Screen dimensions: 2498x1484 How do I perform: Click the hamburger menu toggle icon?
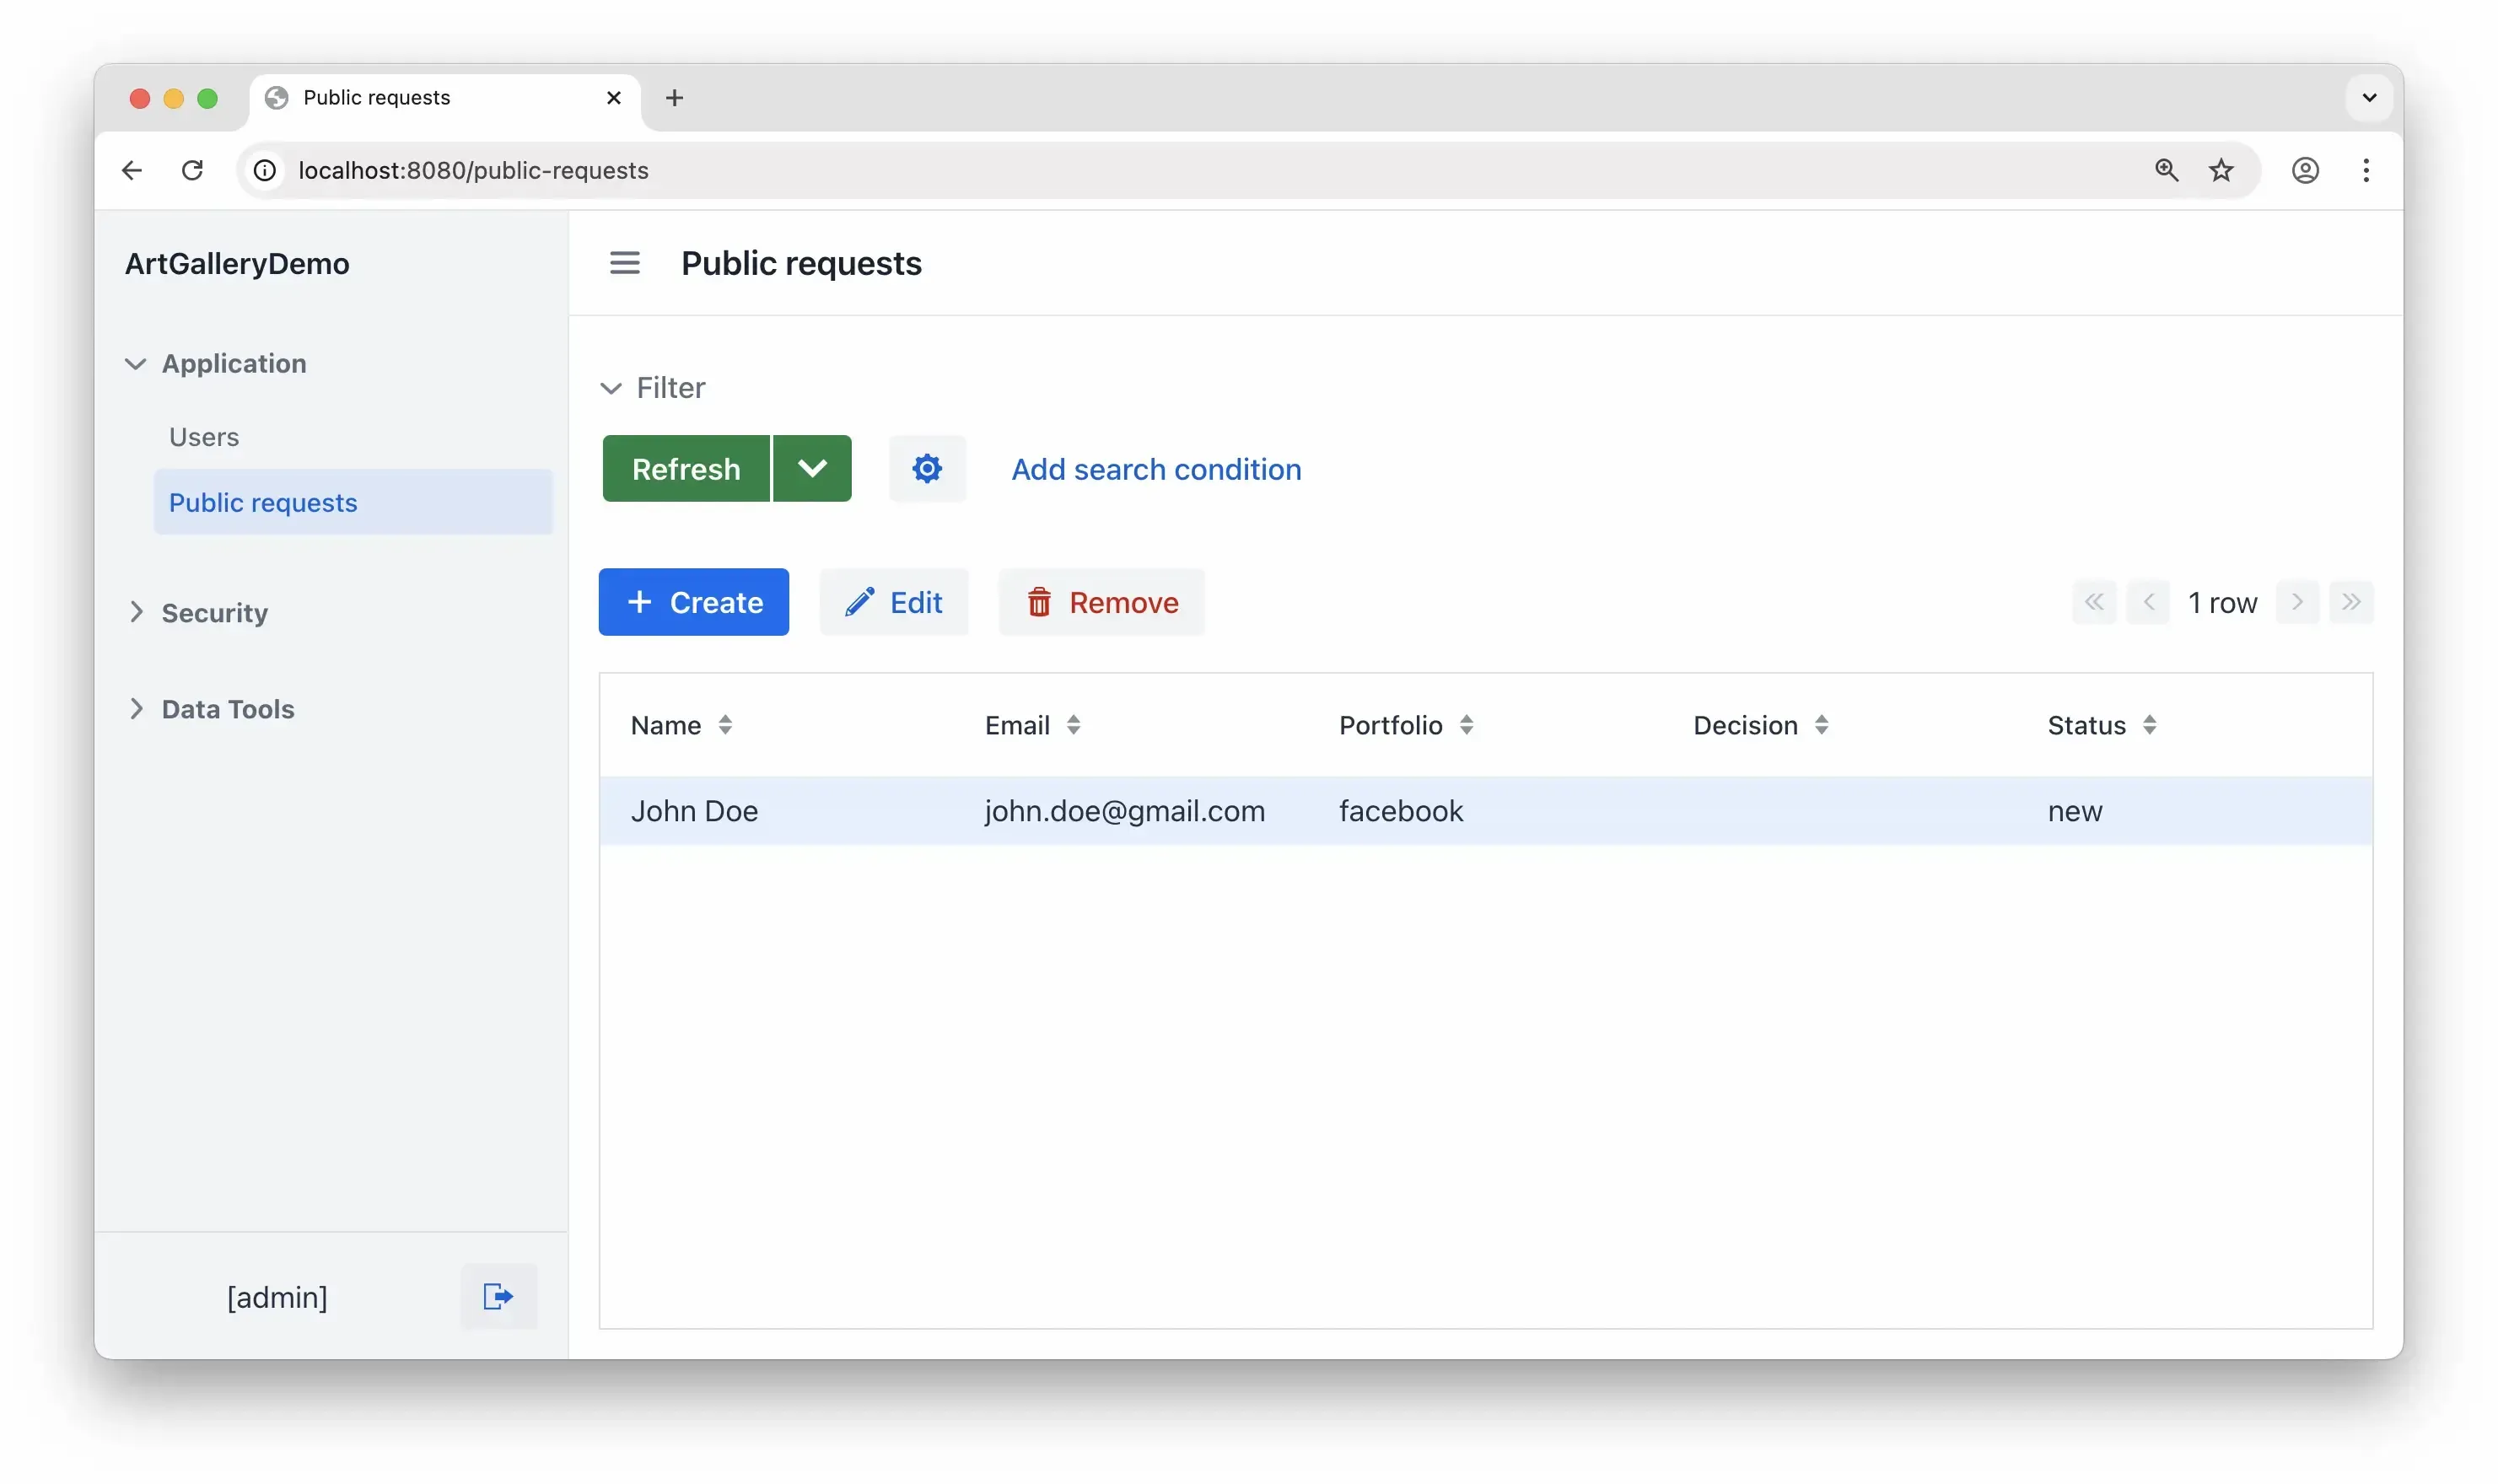click(624, 263)
